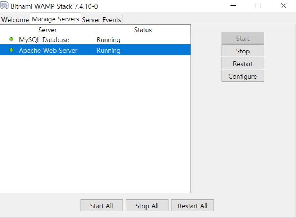Screen dimensions: 296x218
Task: Click Stop All servers
Action: (x=147, y=206)
